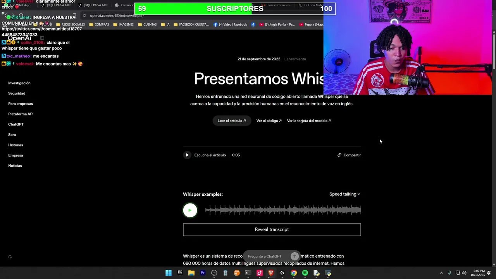This screenshot has width=496, height=279.
Task: Go to Seguridad in the sidebar
Action: pyautogui.click(x=17, y=93)
